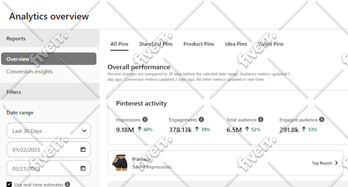Open Conversion insights report
This screenshot has width=348, height=187.
[30, 72]
